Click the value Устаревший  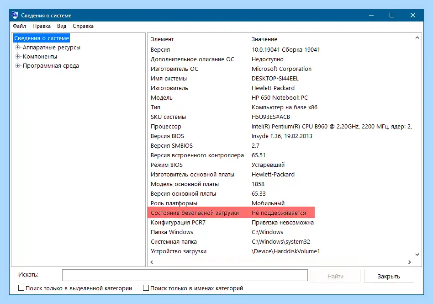pos(268,165)
